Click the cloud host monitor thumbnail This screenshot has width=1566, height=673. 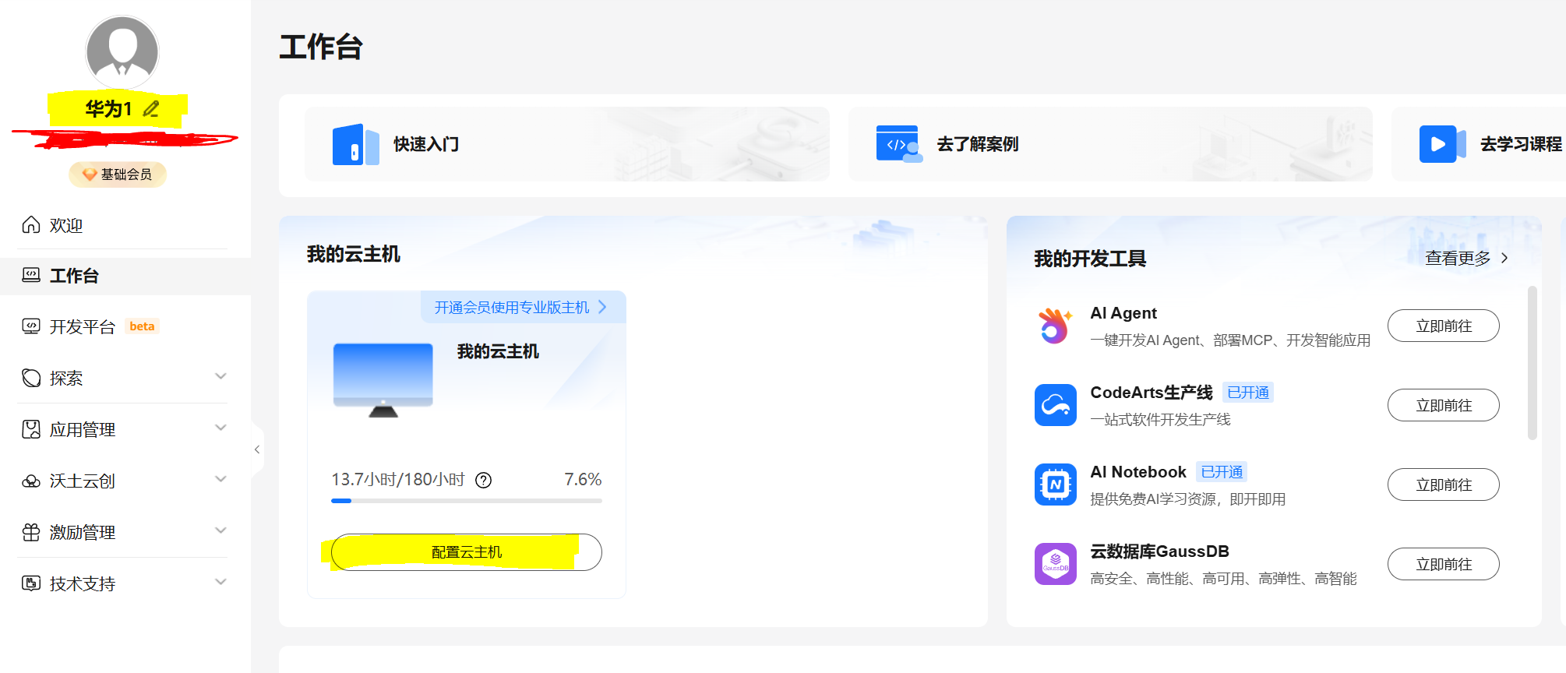point(383,380)
